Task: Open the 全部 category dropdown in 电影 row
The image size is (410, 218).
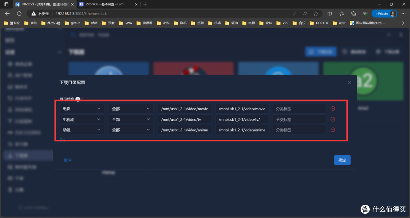Action: (x=131, y=109)
